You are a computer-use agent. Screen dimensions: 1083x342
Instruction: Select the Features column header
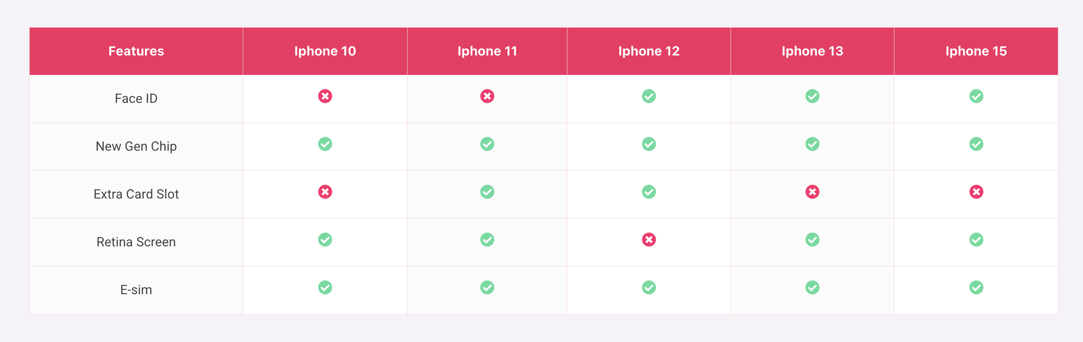pyautogui.click(x=136, y=51)
